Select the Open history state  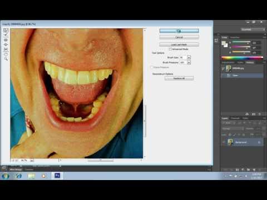point(242,76)
